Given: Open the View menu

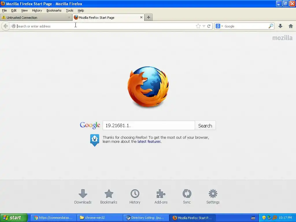Looking at the screenshot, I should click(x=24, y=10).
